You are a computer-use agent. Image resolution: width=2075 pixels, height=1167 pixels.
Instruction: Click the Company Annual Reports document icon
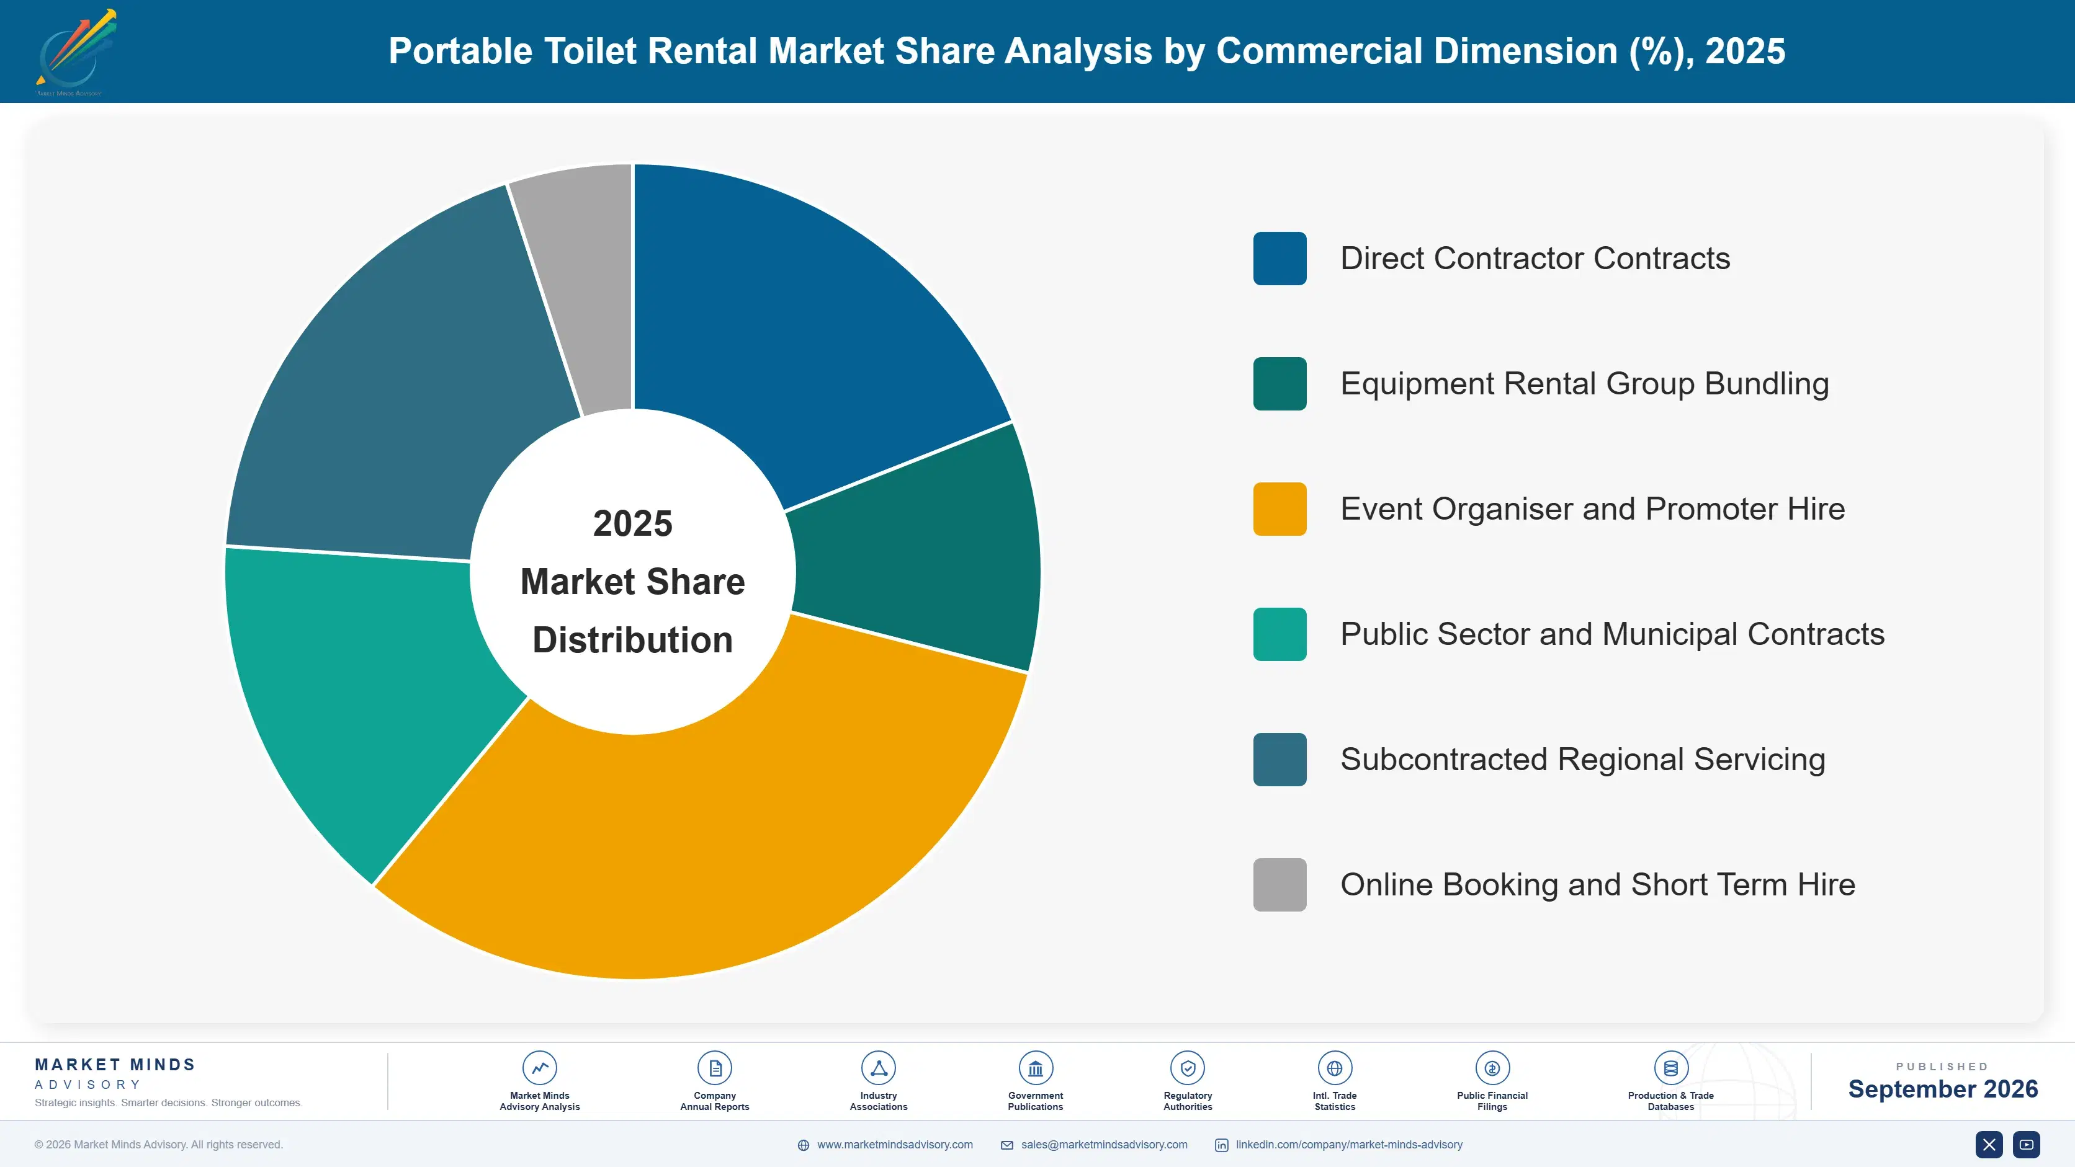pos(714,1068)
